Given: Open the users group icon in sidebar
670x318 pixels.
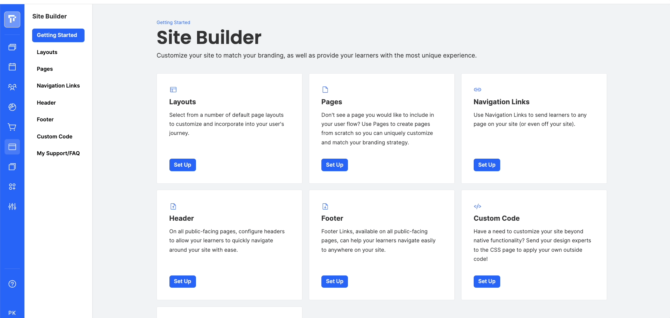Looking at the screenshot, I should 12,87.
